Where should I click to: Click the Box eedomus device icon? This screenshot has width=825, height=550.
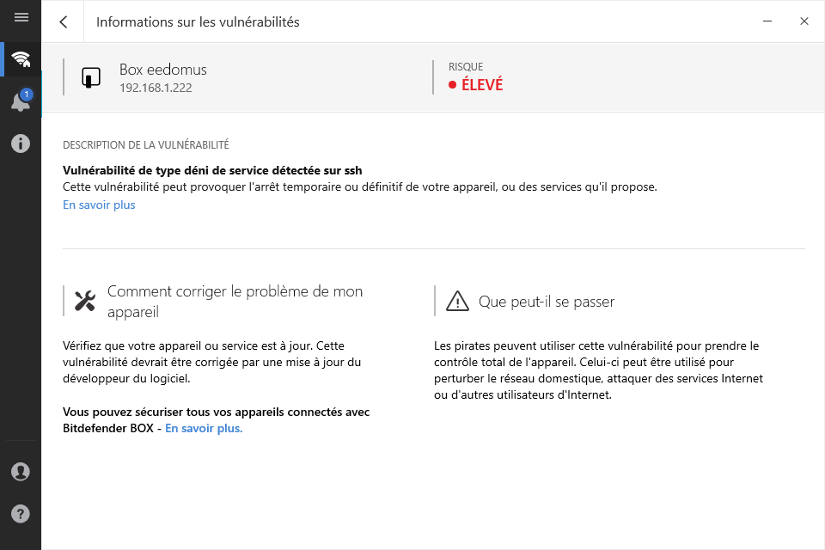[91, 77]
